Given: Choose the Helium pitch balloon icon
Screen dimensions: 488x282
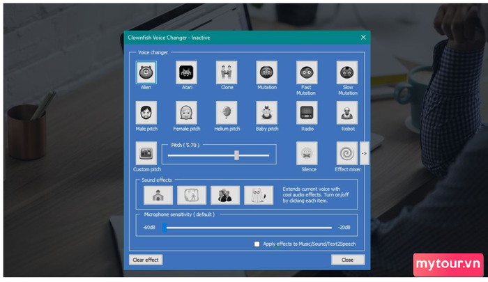Looking at the screenshot, I should coord(227,113).
